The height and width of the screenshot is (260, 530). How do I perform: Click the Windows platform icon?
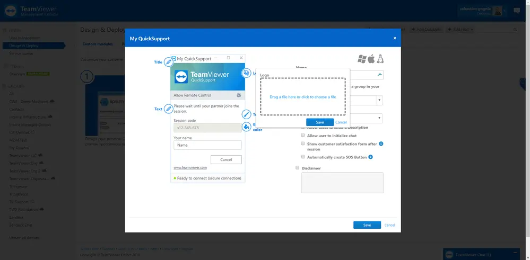[x=362, y=59]
